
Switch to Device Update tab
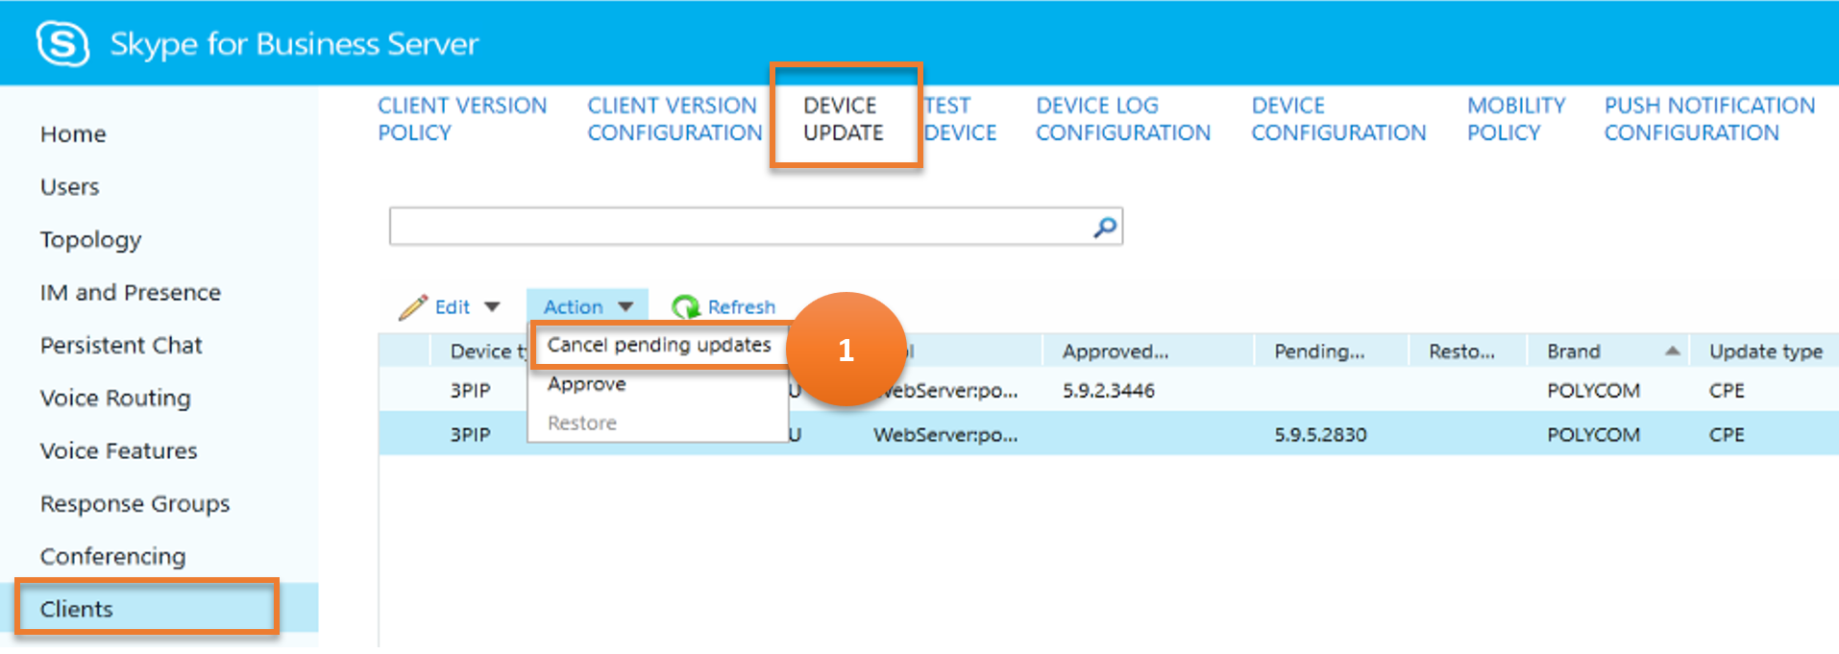click(843, 119)
